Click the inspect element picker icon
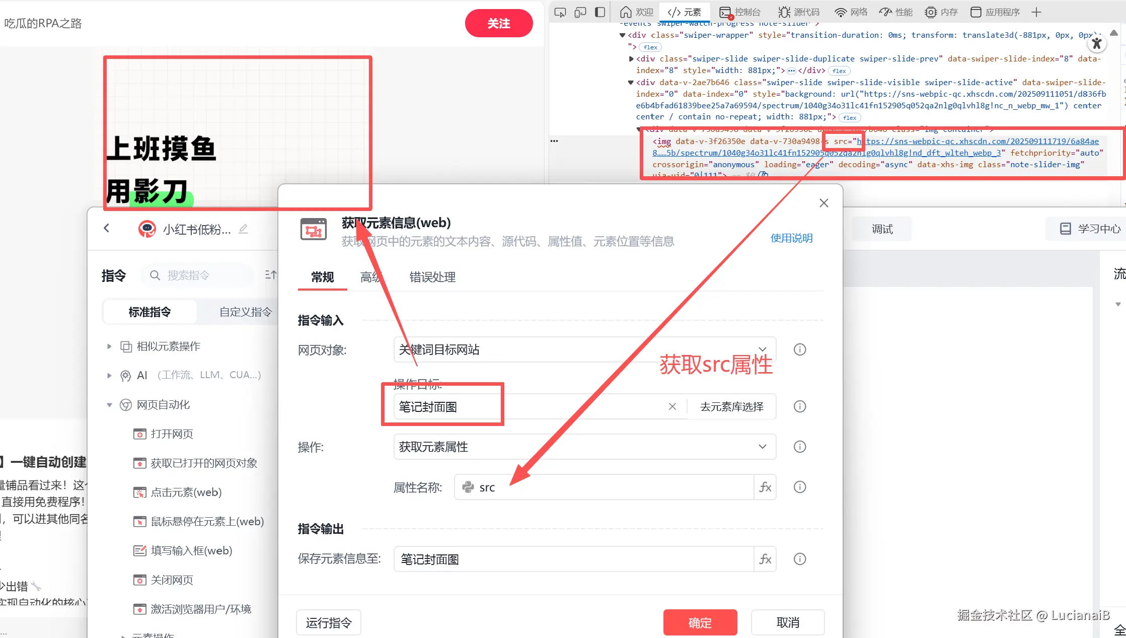Viewport: 1126px width, 638px height. pos(560,12)
